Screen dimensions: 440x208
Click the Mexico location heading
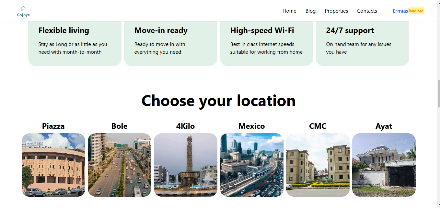tap(252, 126)
